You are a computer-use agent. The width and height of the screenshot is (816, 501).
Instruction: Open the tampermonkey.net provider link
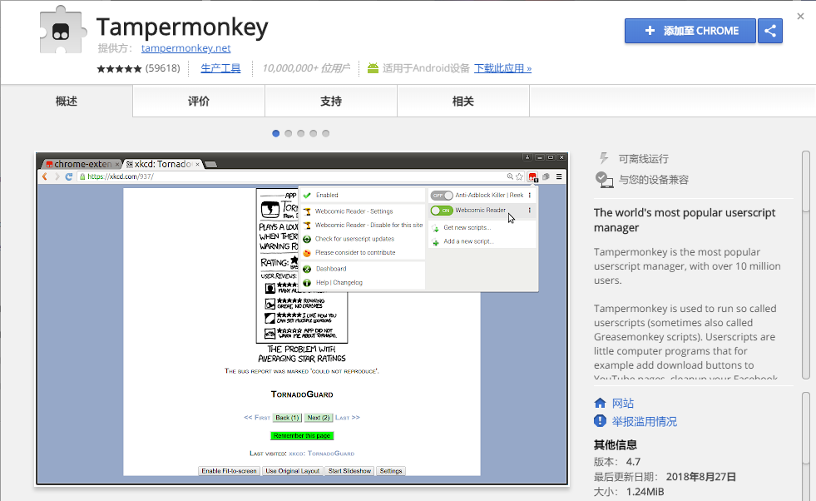tap(185, 48)
